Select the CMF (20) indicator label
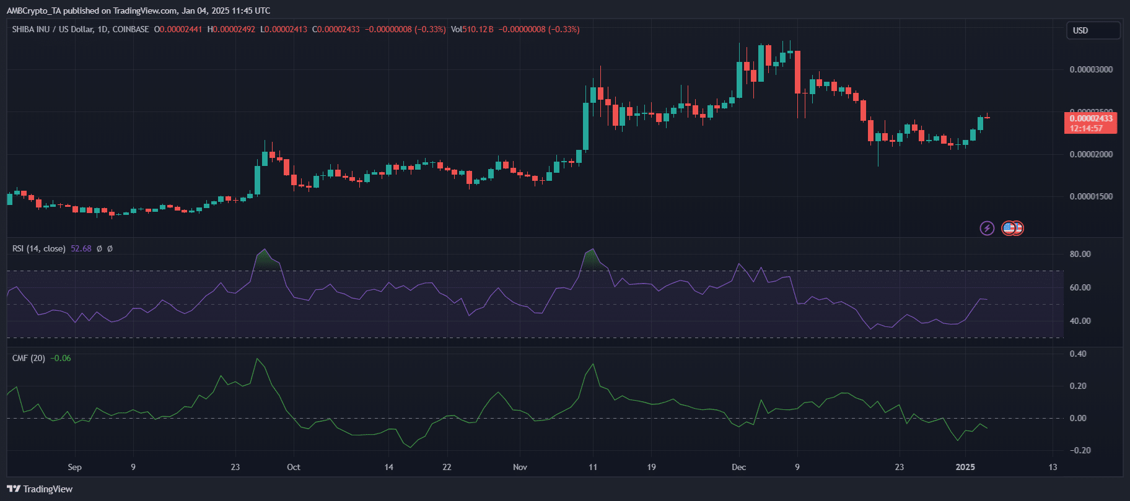 point(28,359)
